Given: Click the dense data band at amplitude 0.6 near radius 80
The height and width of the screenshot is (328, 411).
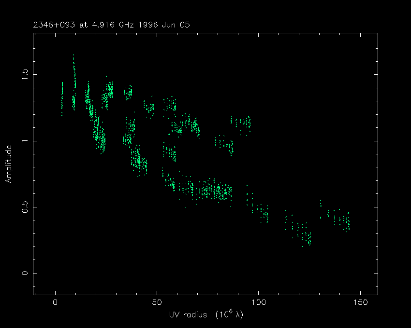Looking at the screenshot, I should (x=220, y=191).
